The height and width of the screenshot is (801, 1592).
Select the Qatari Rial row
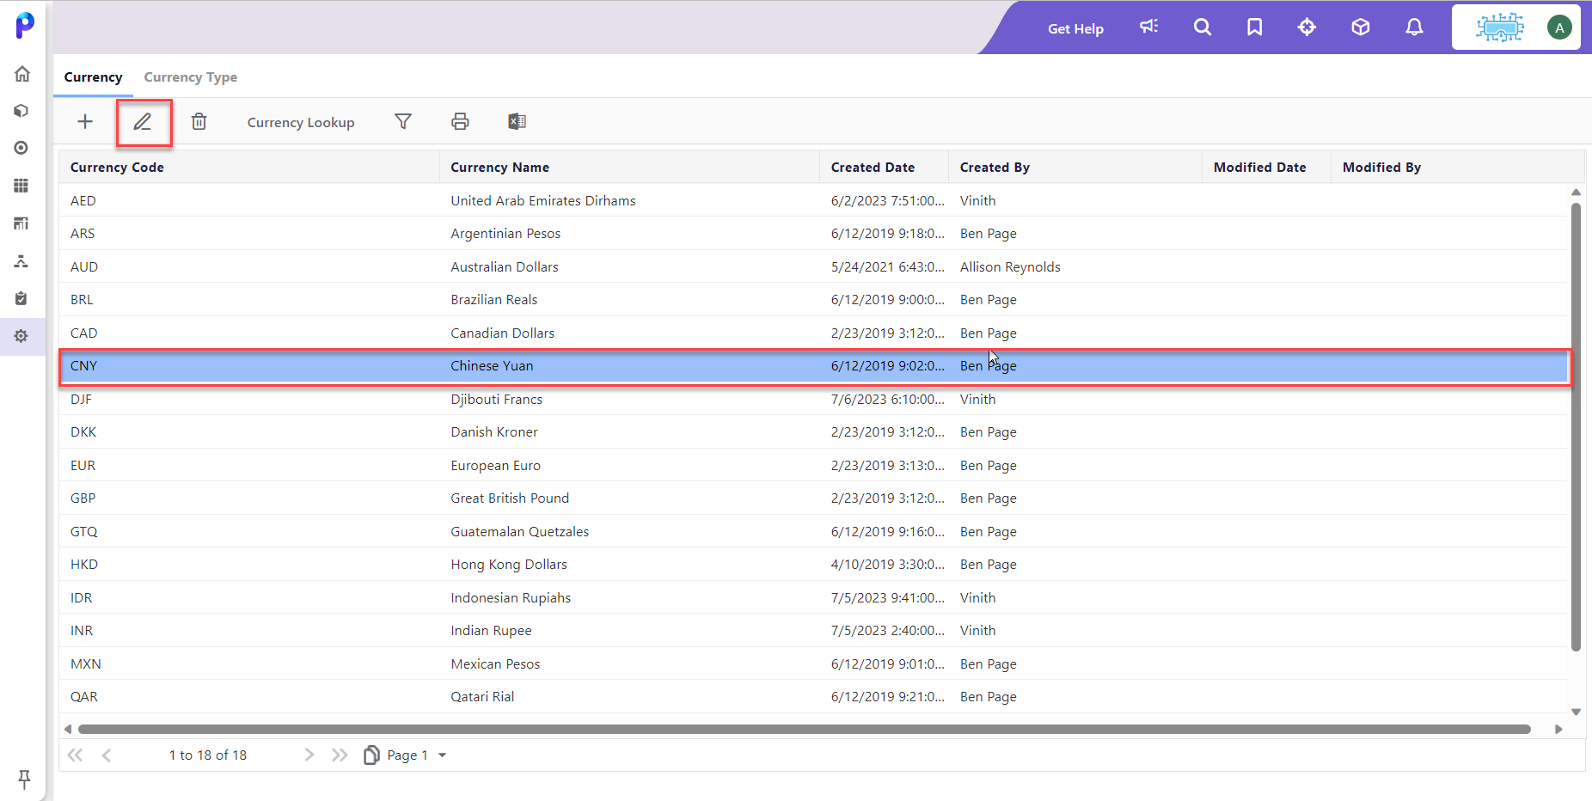pyautogui.click(x=814, y=697)
